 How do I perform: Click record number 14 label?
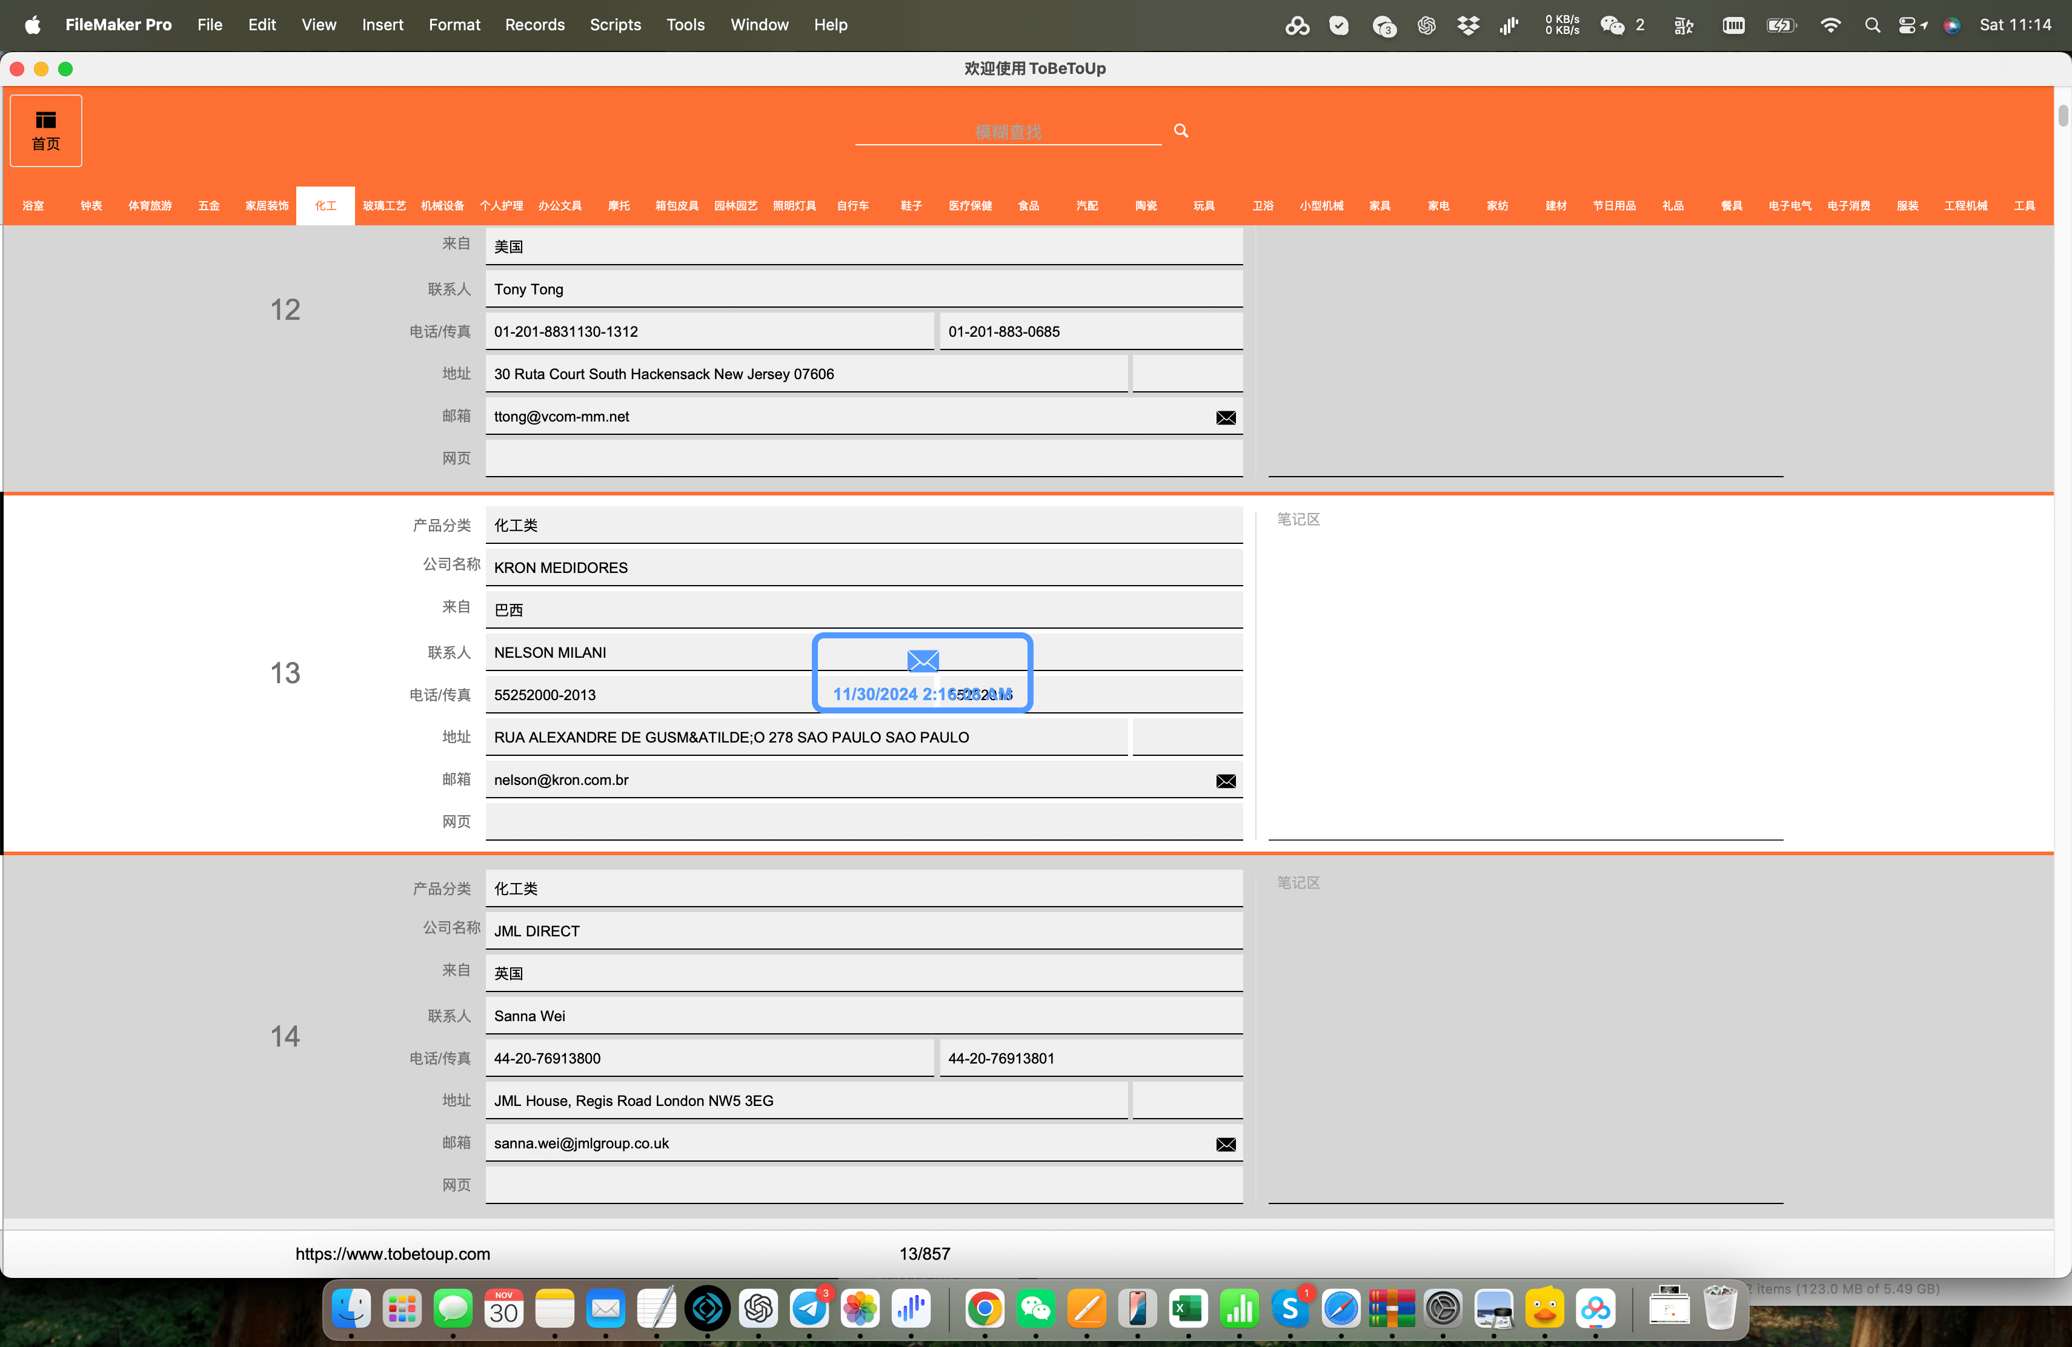[285, 1036]
